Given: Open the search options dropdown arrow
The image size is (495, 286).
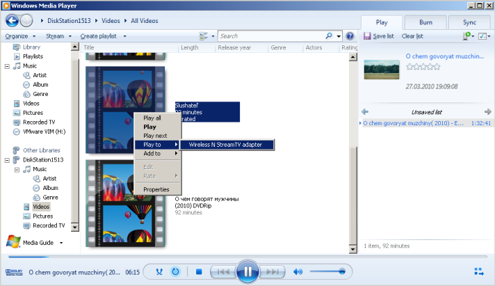Looking at the screenshot, I should [339, 36].
